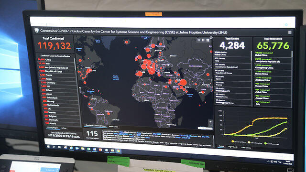Image resolution: width=306 pixels, height=172 pixels.
Task: Open the basemap gallery grid icon
Action: pos(208,40)
